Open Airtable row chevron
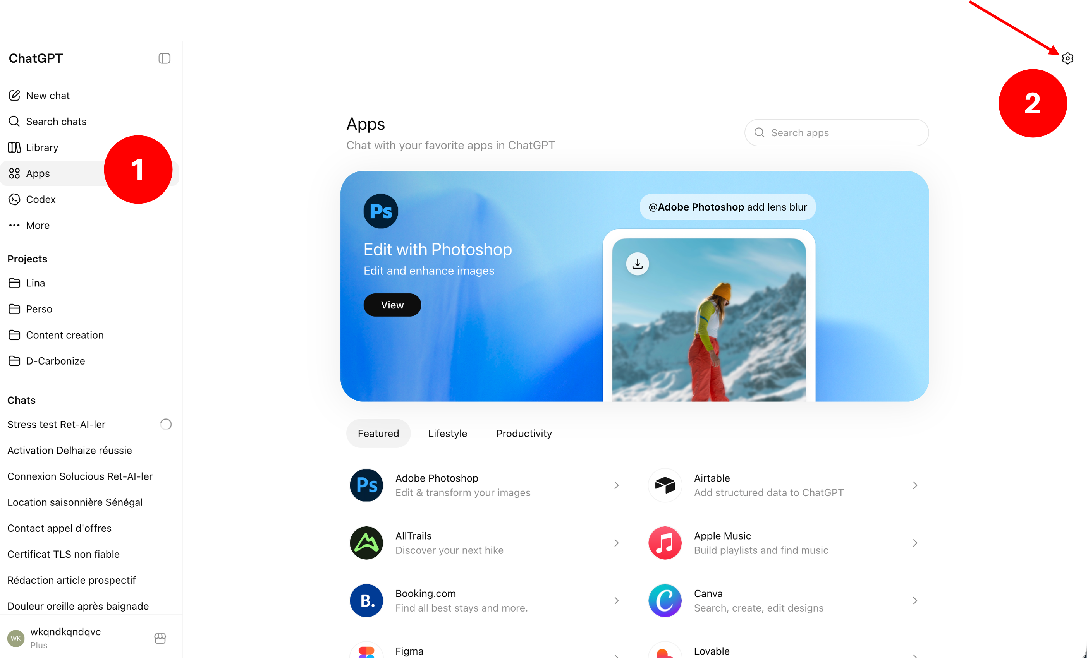Image resolution: width=1088 pixels, height=658 pixels. [915, 485]
